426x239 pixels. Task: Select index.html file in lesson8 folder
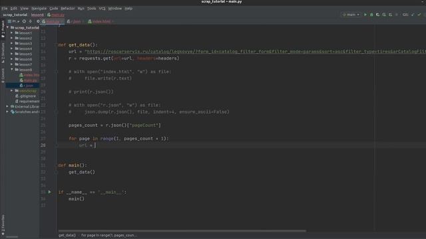pyautogui.click(x=29, y=75)
